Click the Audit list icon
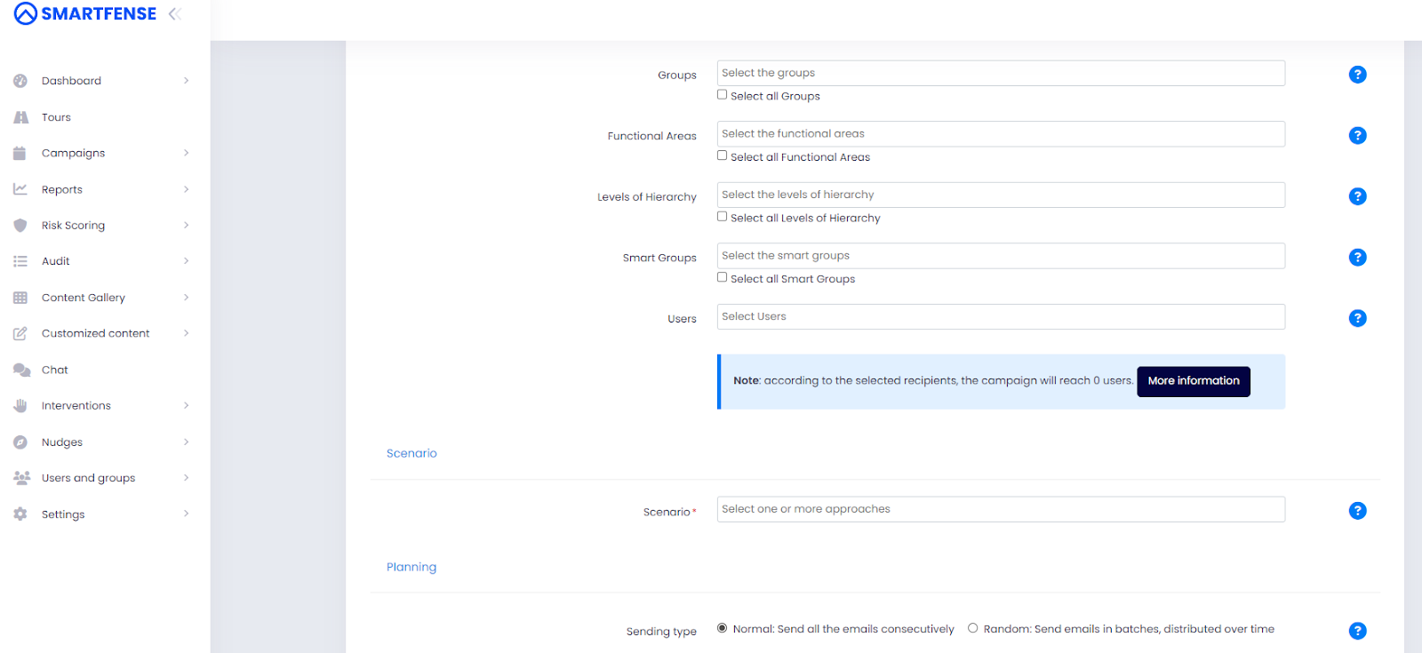 coord(20,261)
